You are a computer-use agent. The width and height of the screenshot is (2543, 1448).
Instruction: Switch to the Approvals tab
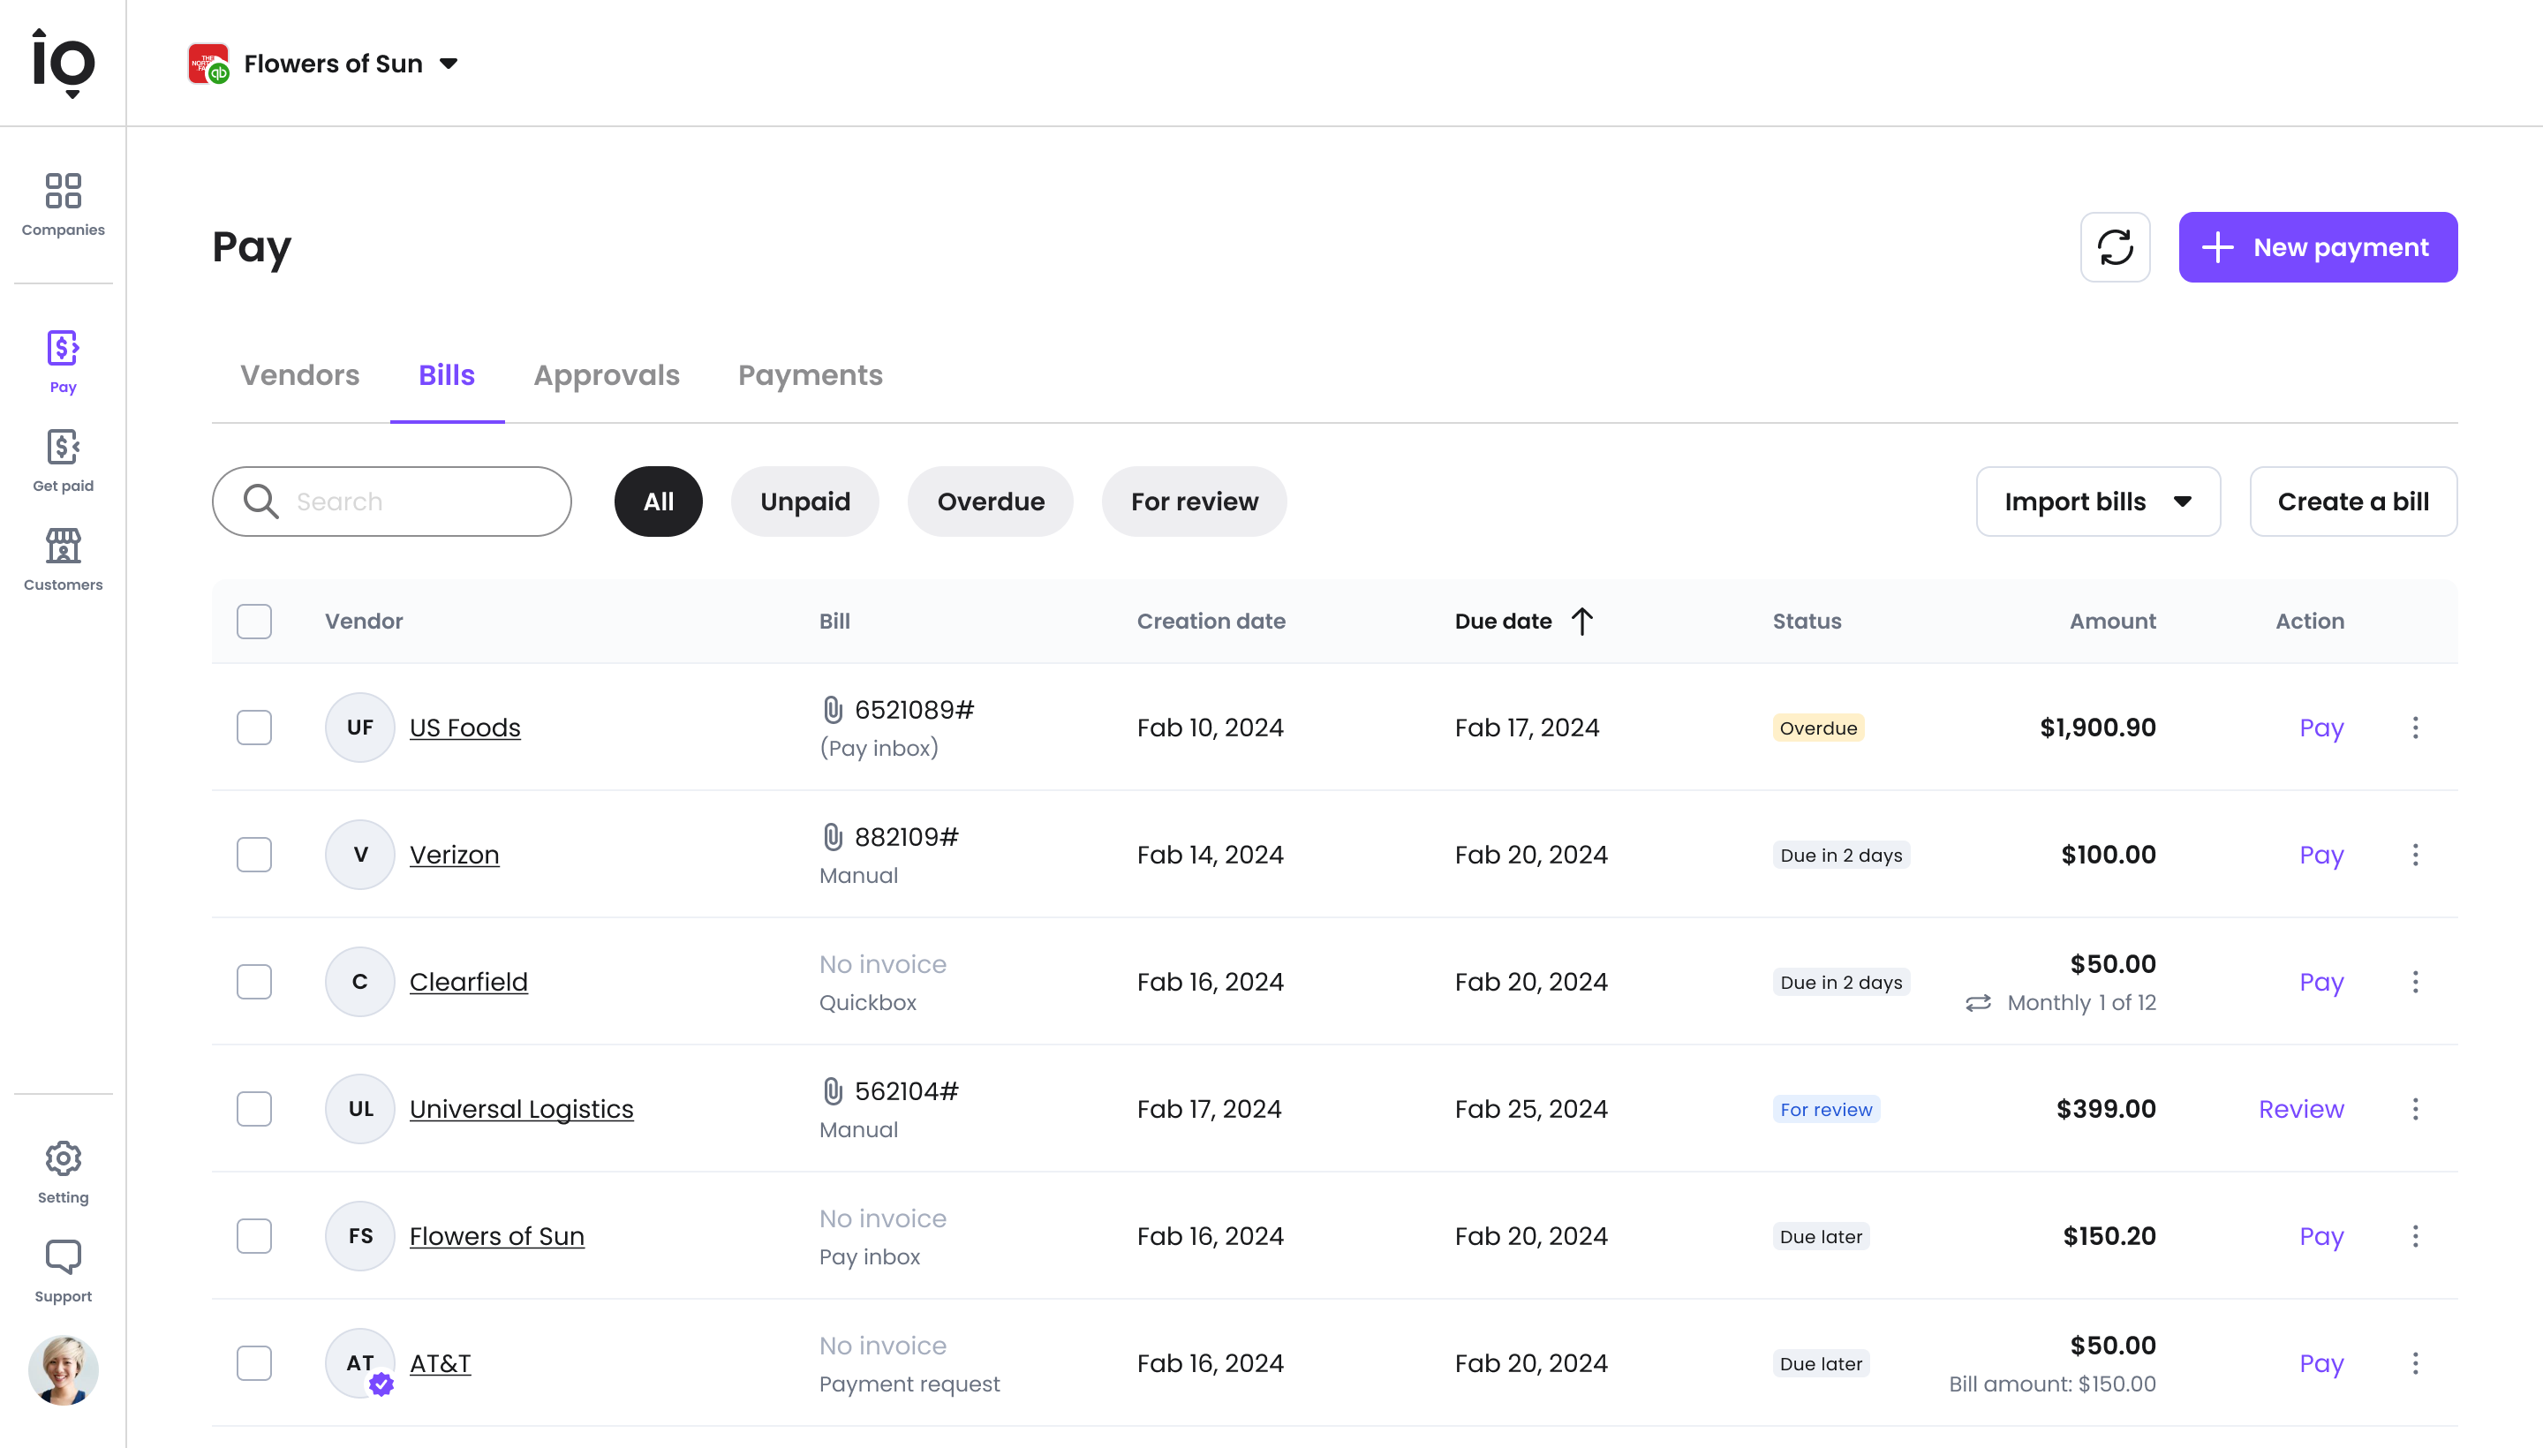click(x=607, y=376)
